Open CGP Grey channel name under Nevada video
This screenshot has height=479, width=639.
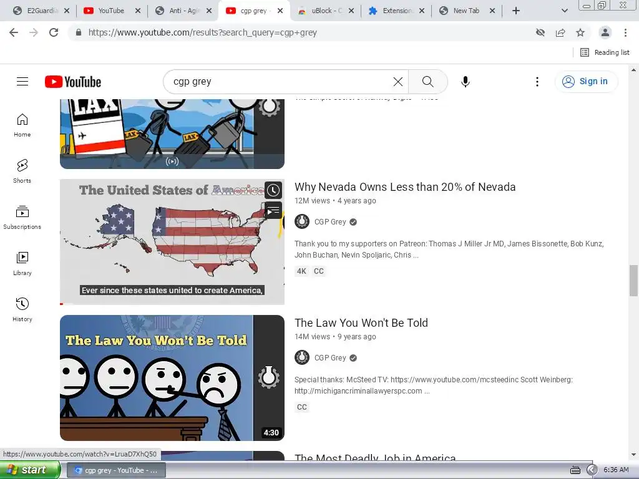330,222
